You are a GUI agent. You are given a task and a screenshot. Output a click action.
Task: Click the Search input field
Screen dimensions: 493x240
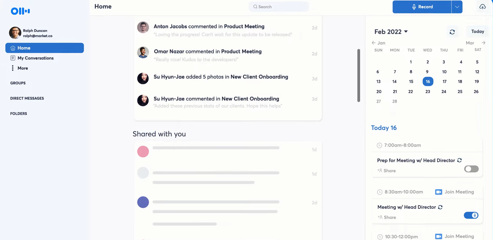pos(279,7)
